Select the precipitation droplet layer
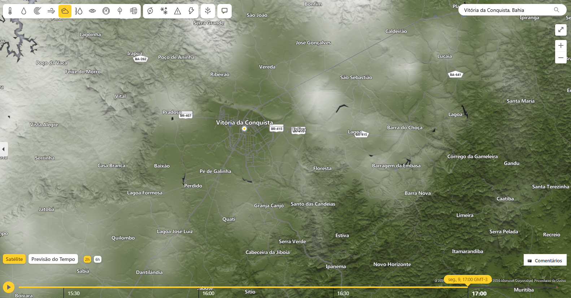This screenshot has height=298, width=571. (24, 11)
